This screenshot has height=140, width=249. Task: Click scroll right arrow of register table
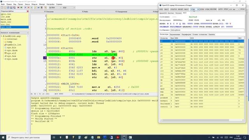click(243, 120)
